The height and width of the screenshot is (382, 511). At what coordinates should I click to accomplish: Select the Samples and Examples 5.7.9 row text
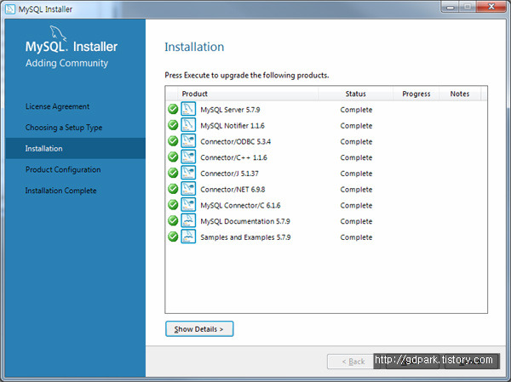click(245, 237)
